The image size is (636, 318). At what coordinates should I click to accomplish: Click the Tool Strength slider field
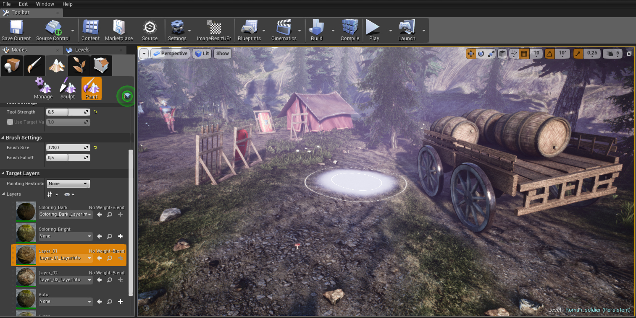coord(68,112)
